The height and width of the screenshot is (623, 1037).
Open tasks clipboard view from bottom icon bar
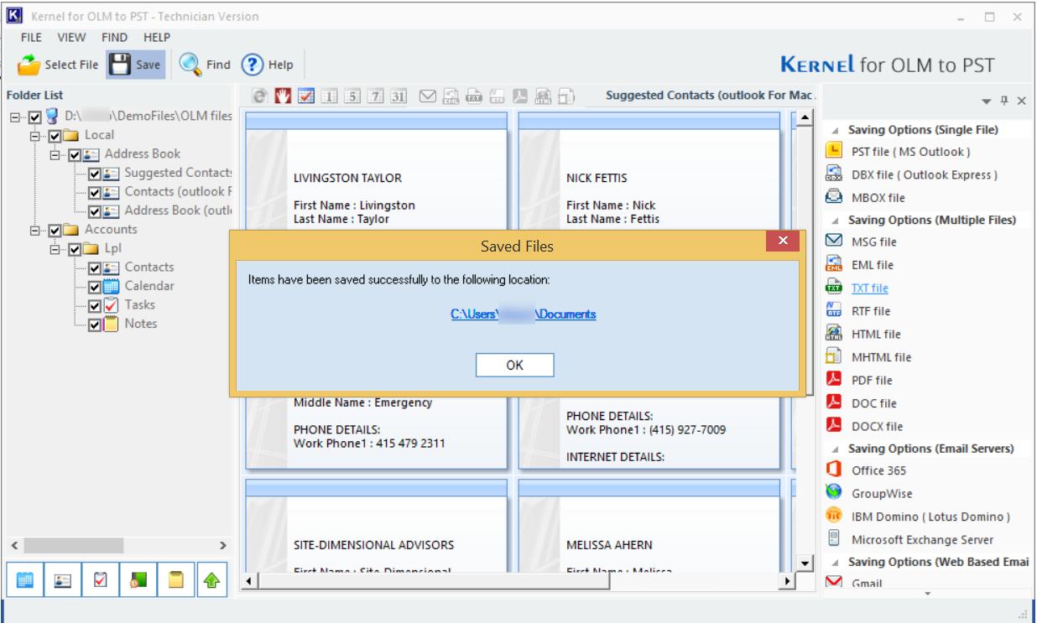pos(100,579)
